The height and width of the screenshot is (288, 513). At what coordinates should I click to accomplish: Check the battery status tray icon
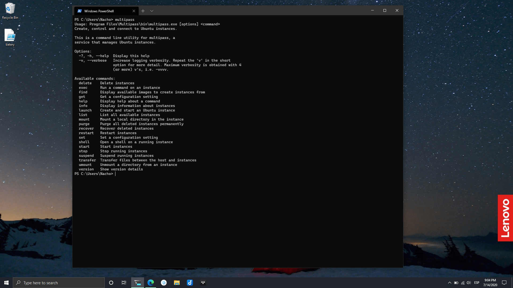click(x=456, y=283)
